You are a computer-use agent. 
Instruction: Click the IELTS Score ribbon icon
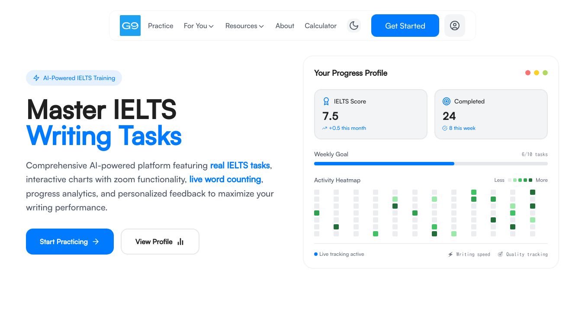326,101
